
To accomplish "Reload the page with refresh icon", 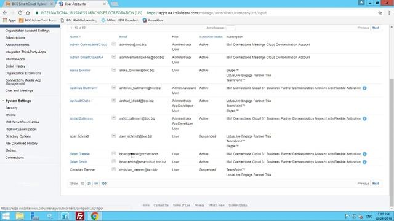I will [x=20, y=12].
